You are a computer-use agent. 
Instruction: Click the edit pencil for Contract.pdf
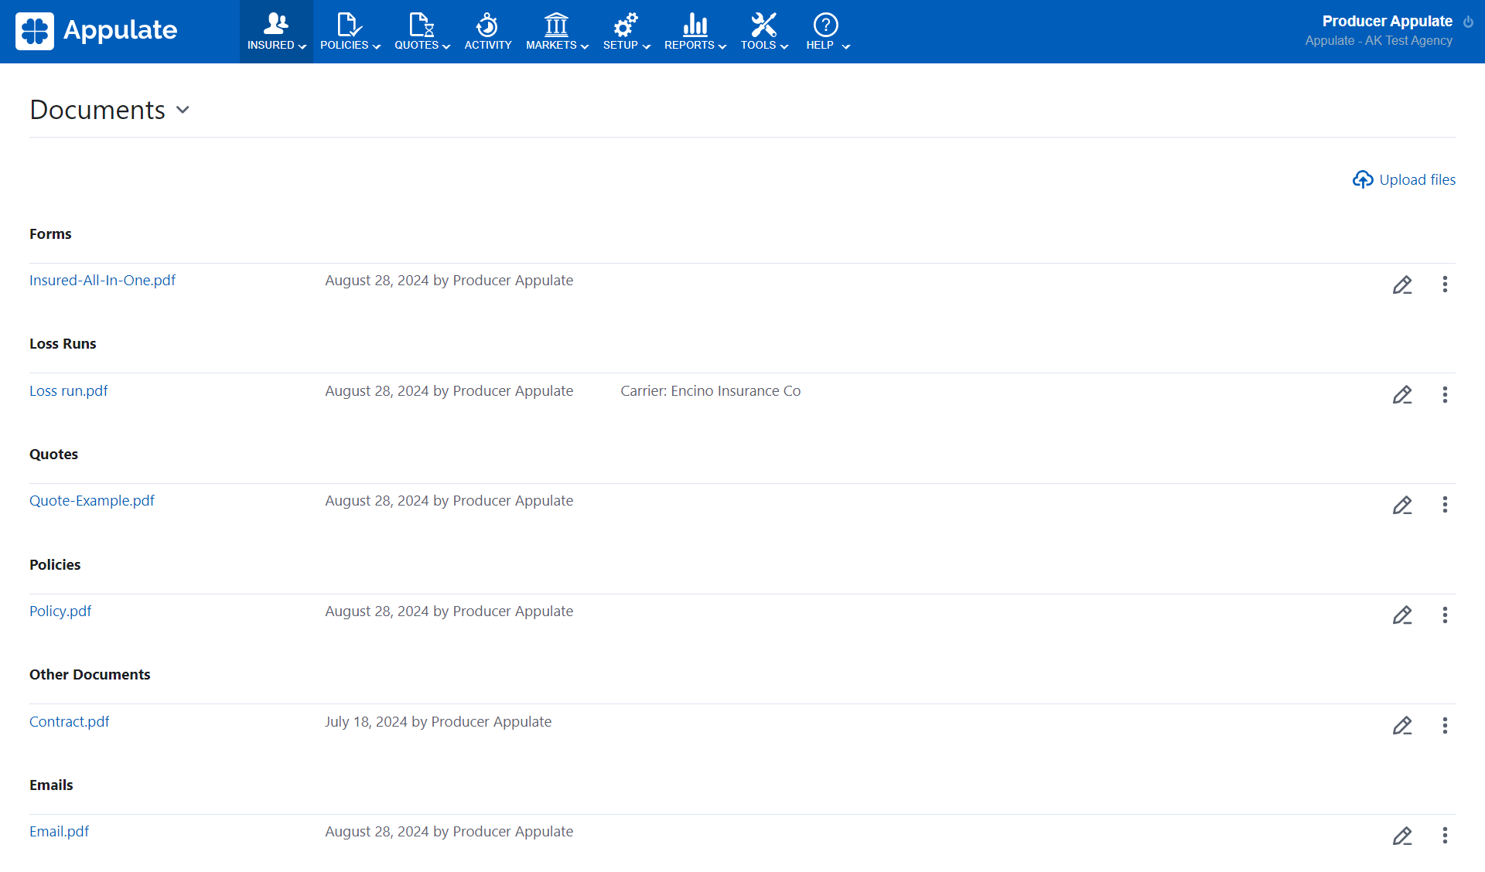pyautogui.click(x=1402, y=725)
